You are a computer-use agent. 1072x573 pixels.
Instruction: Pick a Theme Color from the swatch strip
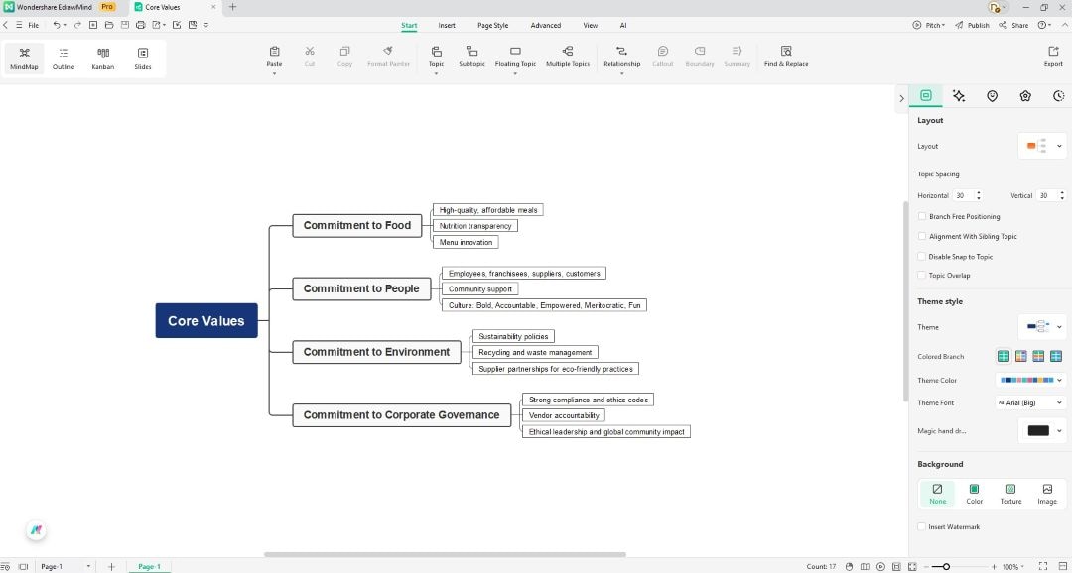(1029, 380)
